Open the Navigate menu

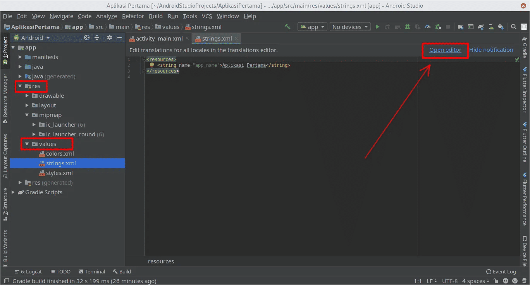(61, 16)
